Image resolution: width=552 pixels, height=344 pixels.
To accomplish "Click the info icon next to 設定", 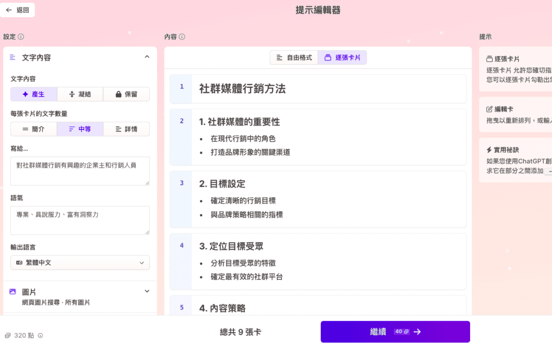I will point(21,37).
